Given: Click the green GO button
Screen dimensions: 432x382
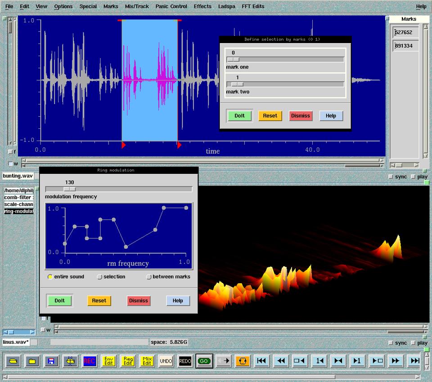Looking at the screenshot, I should tap(204, 361).
